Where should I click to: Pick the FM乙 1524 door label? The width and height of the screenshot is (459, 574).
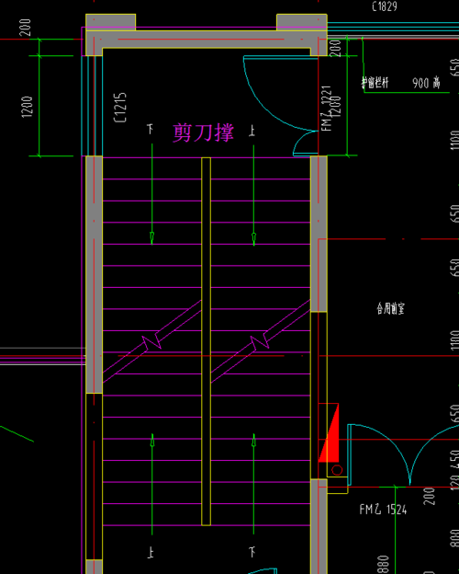coord(383,510)
